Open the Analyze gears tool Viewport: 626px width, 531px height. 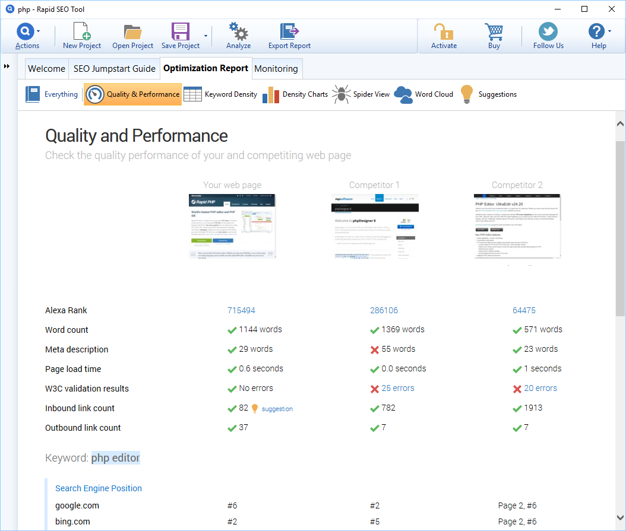click(x=238, y=32)
